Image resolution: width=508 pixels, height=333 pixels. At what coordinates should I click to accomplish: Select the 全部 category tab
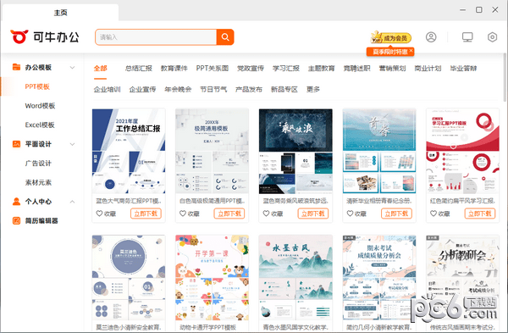pos(101,69)
